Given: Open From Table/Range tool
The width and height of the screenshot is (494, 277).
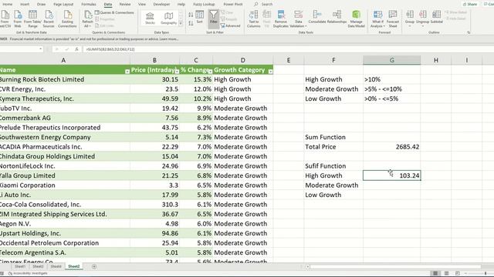Looking at the screenshot, I should tap(32, 18).
